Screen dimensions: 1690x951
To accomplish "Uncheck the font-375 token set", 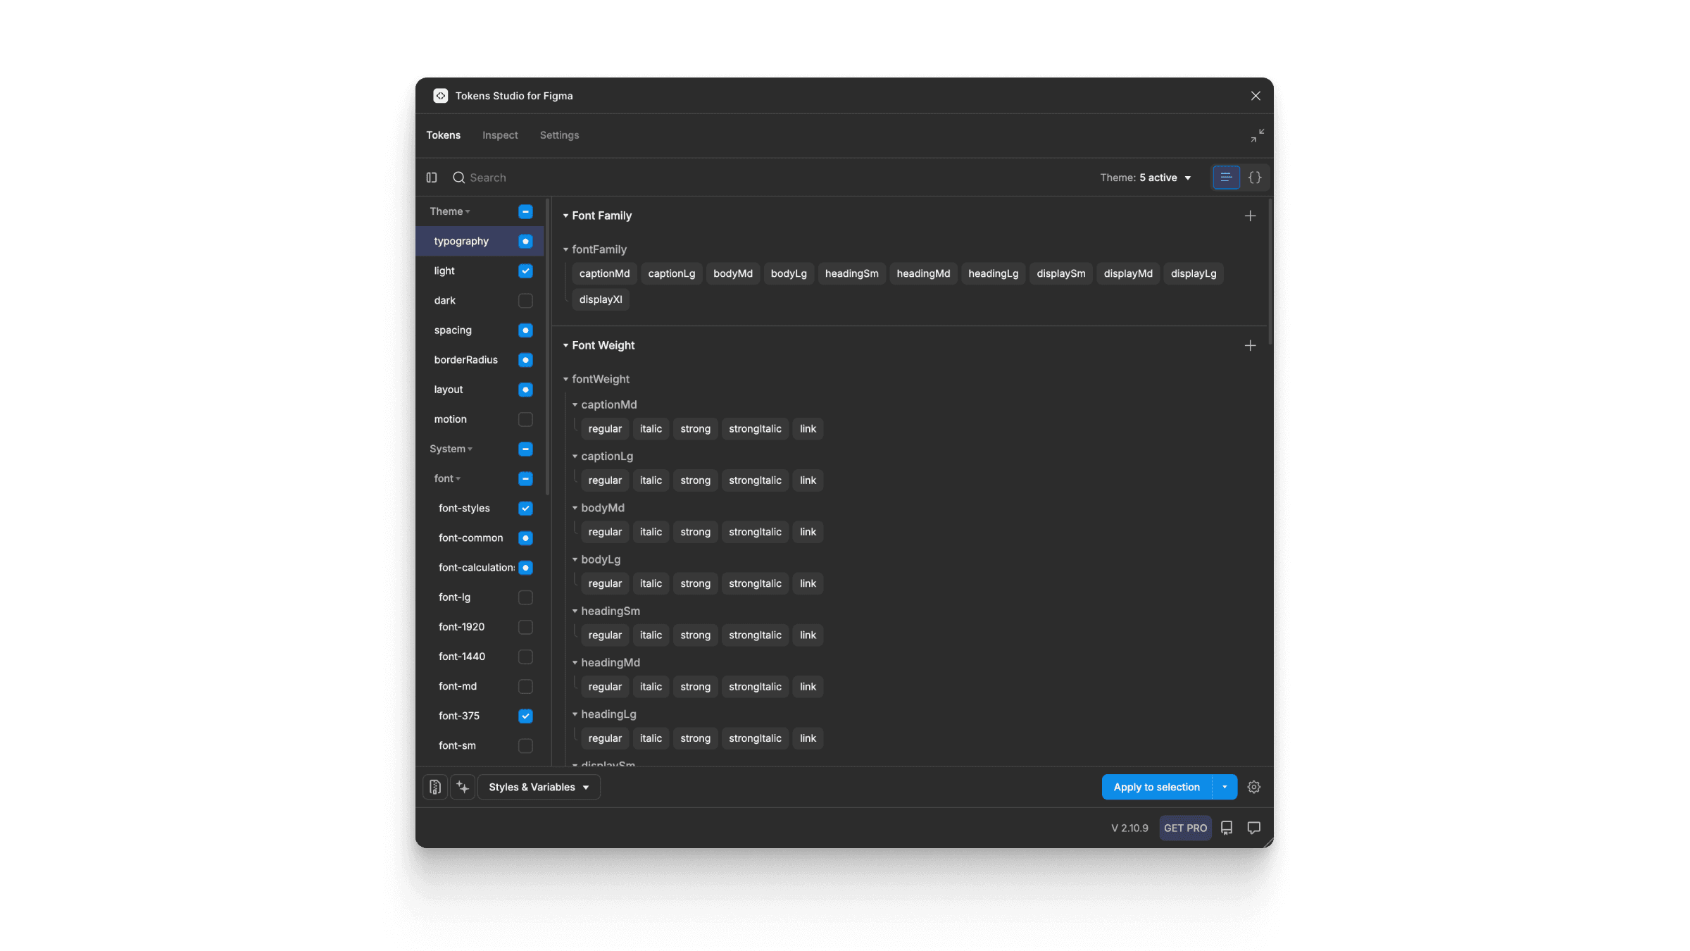I will (x=525, y=716).
